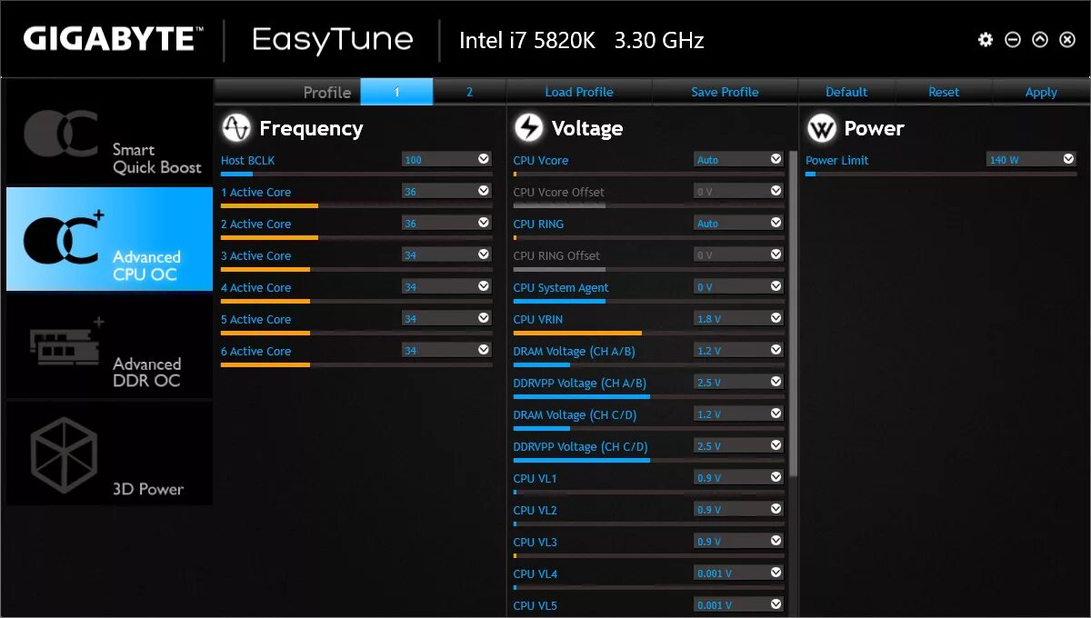Image resolution: width=1091 pixels, height=618 pixels.
Task: Click the Default button
Action: (x=846, y=92)
